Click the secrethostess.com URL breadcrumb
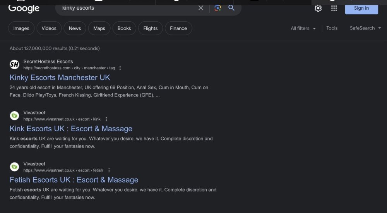Image resolution: width=387 pixels, height=213 pixels. coord(69,68)
